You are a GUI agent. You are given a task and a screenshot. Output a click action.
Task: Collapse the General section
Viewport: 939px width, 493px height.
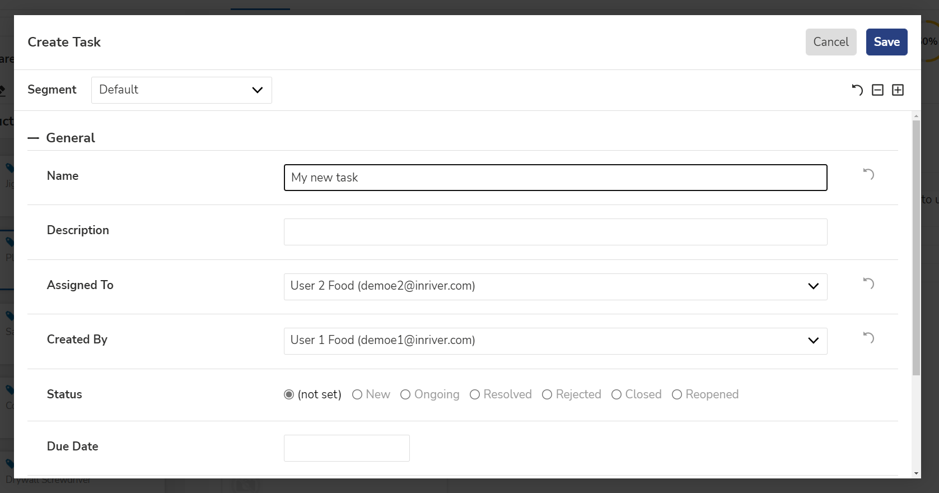pos(34,138)
